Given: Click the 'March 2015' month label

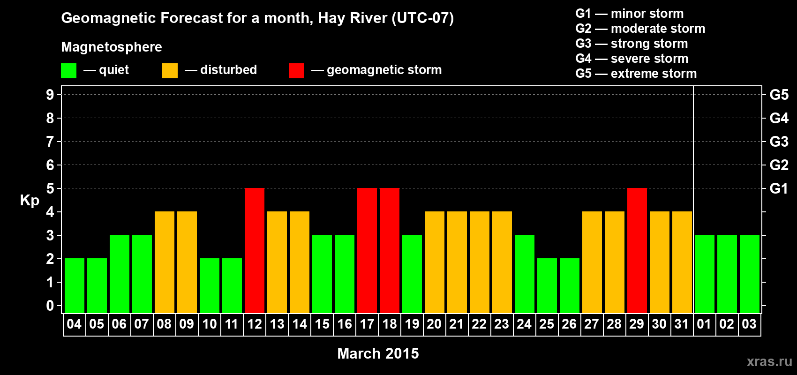Looking at the screenshot, I should tap(378, 353).
